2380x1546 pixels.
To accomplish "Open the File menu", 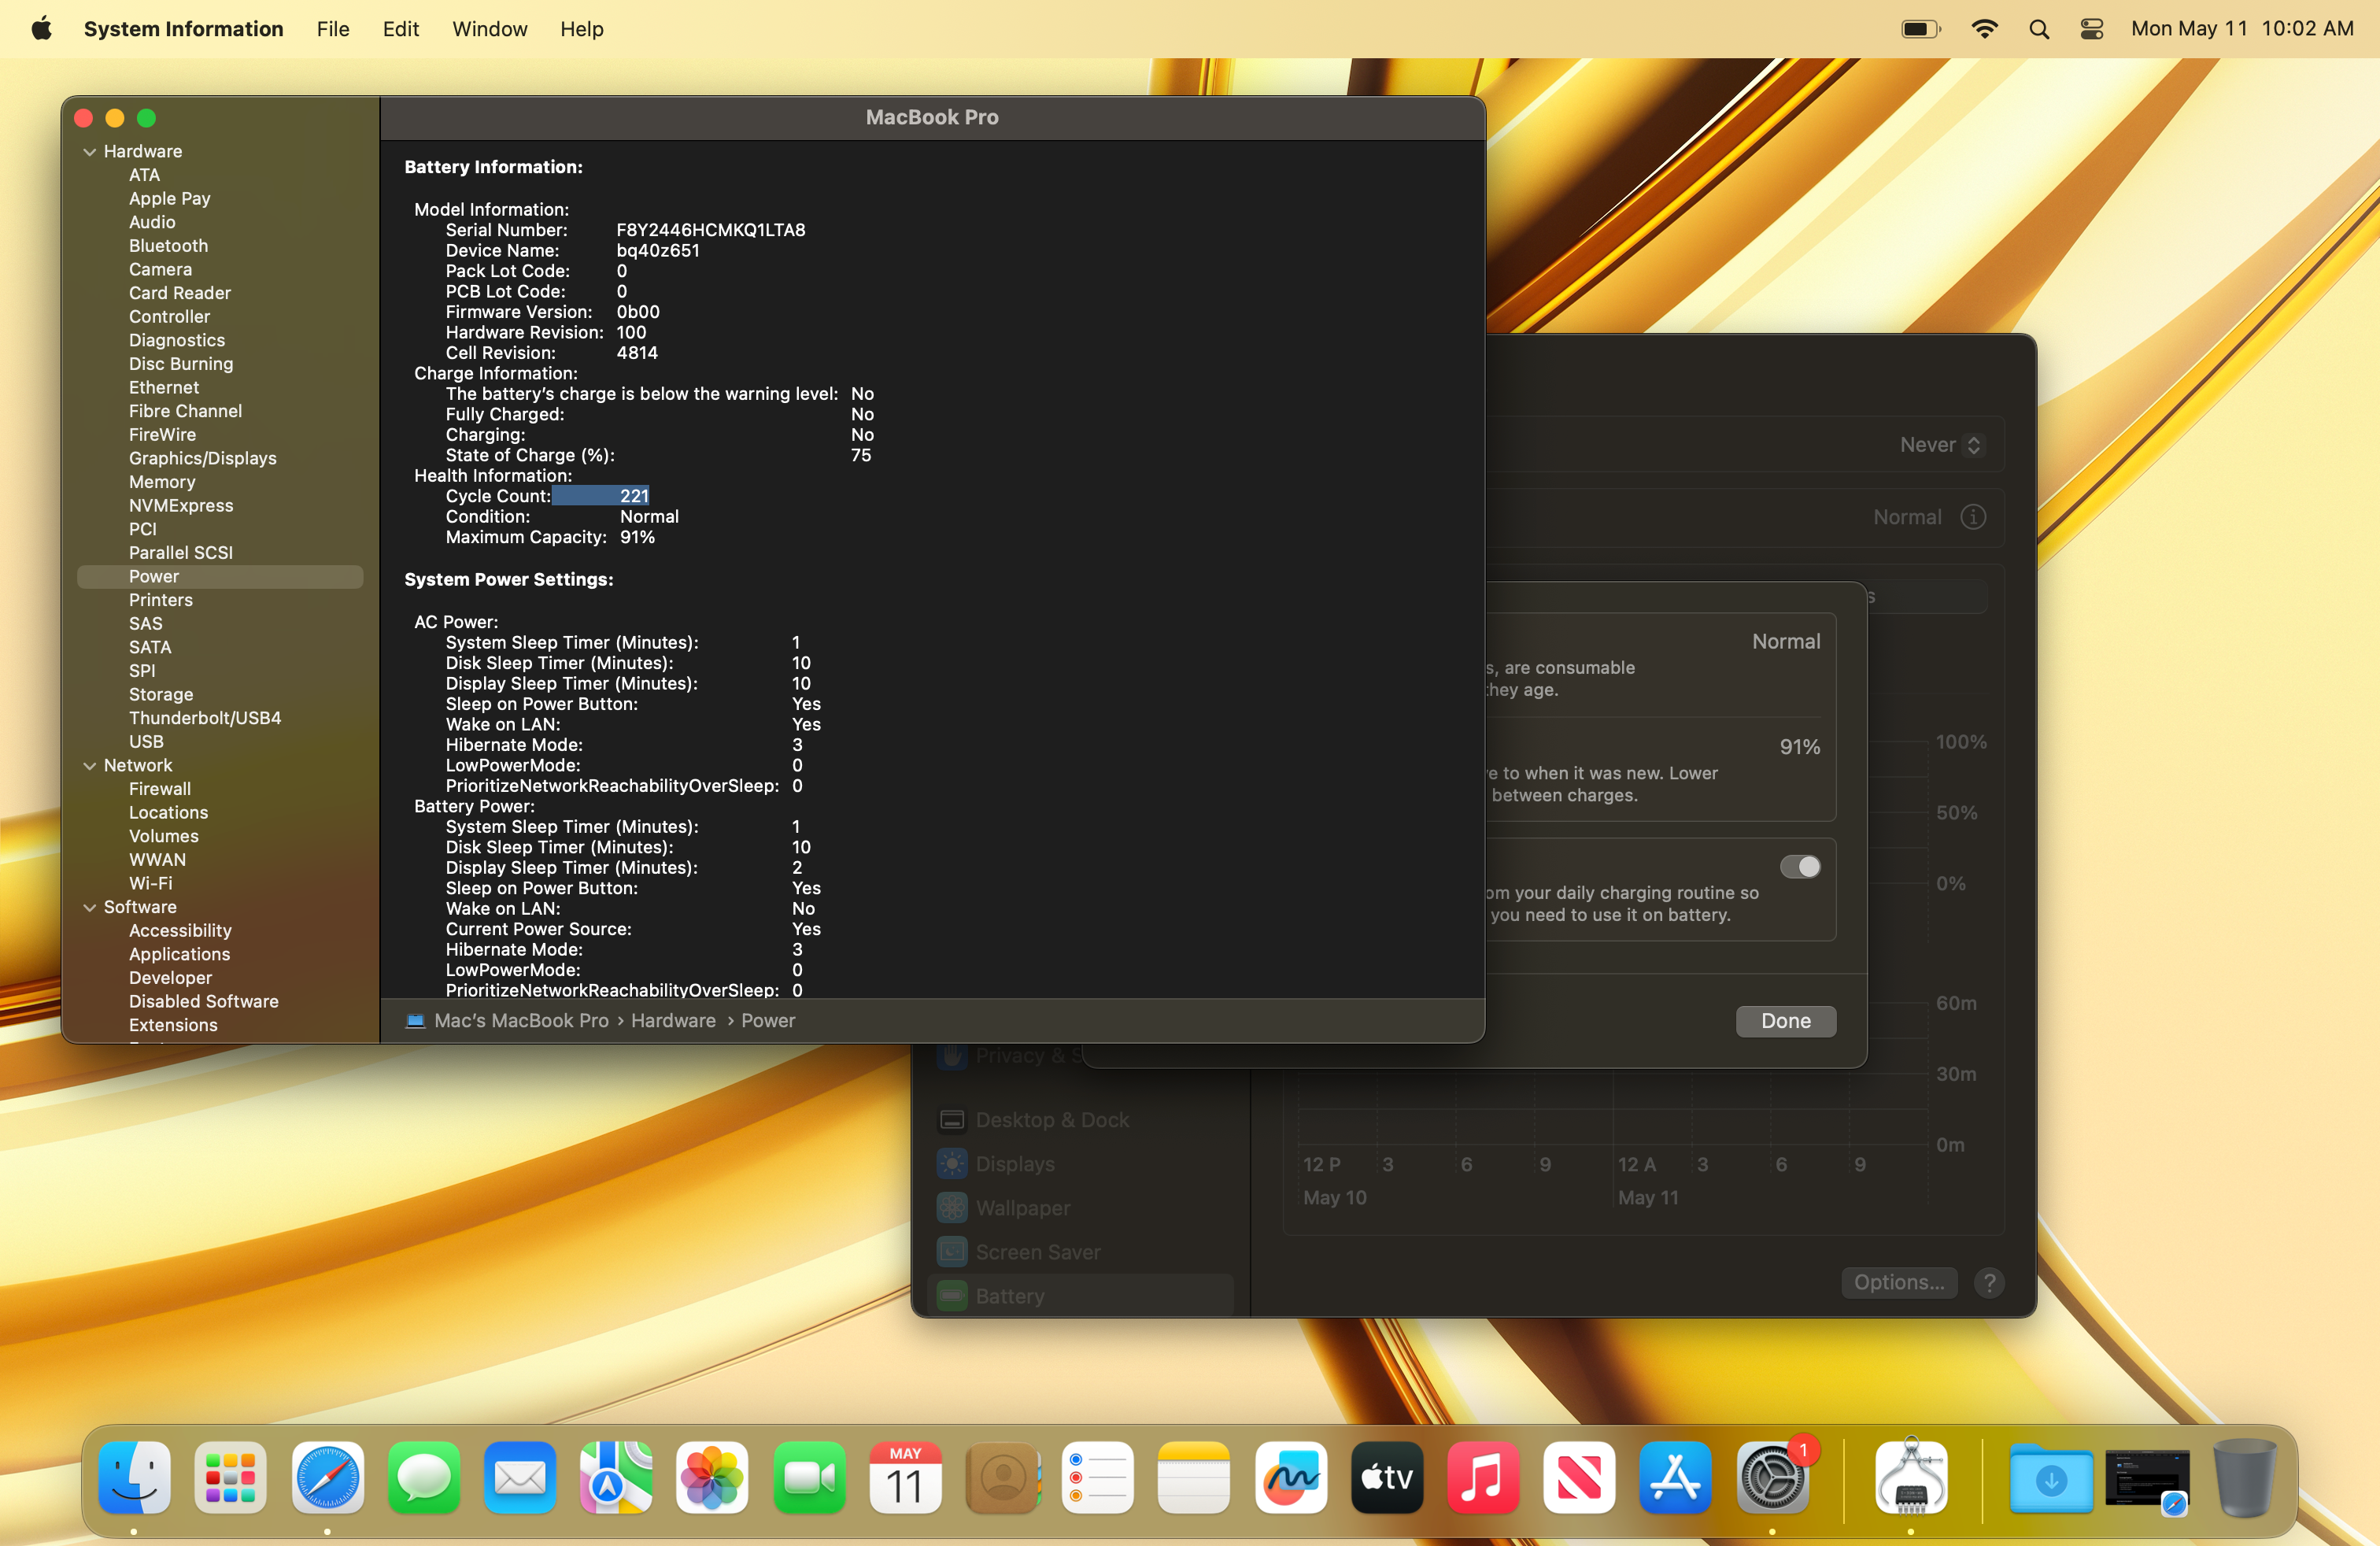I will [333, 29].
